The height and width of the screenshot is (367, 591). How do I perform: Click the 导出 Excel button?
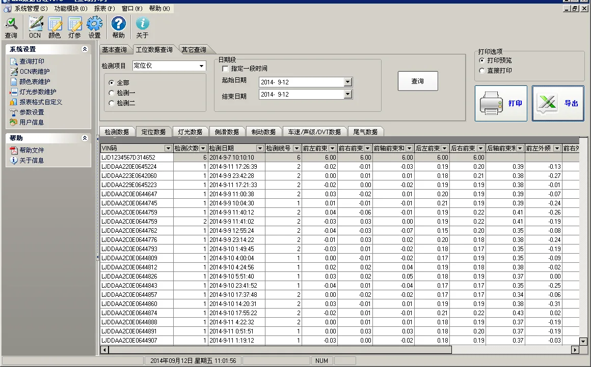[558, 103]
